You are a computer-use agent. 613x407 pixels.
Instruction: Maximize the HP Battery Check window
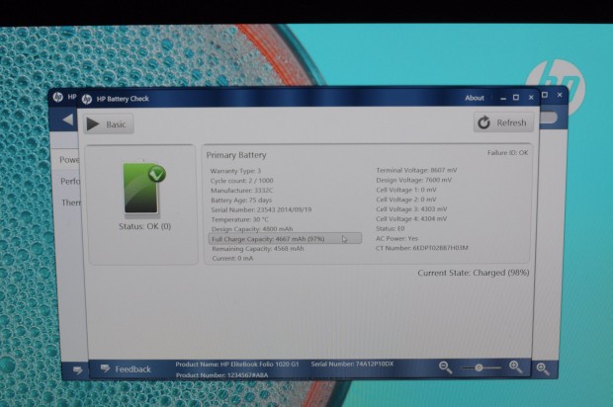[x=515, y=98]
